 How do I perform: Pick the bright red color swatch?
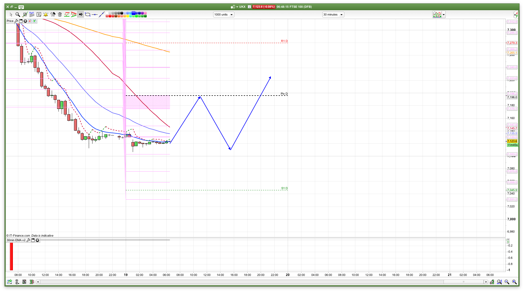pos(110,16)
